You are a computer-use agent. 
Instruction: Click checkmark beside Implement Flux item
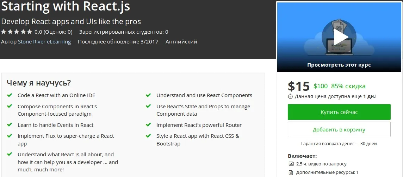tap(10, 136)
